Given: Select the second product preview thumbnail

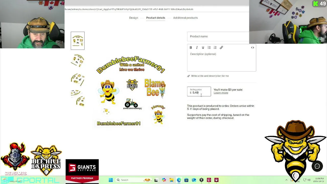Looking at the screenshot, I should point(78,61).
